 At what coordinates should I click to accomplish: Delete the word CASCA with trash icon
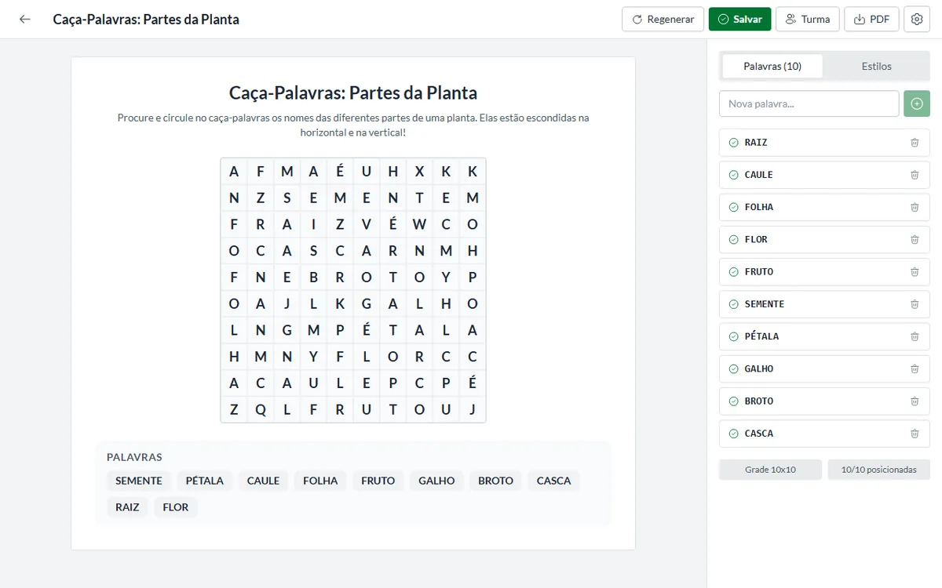point(915,434)
